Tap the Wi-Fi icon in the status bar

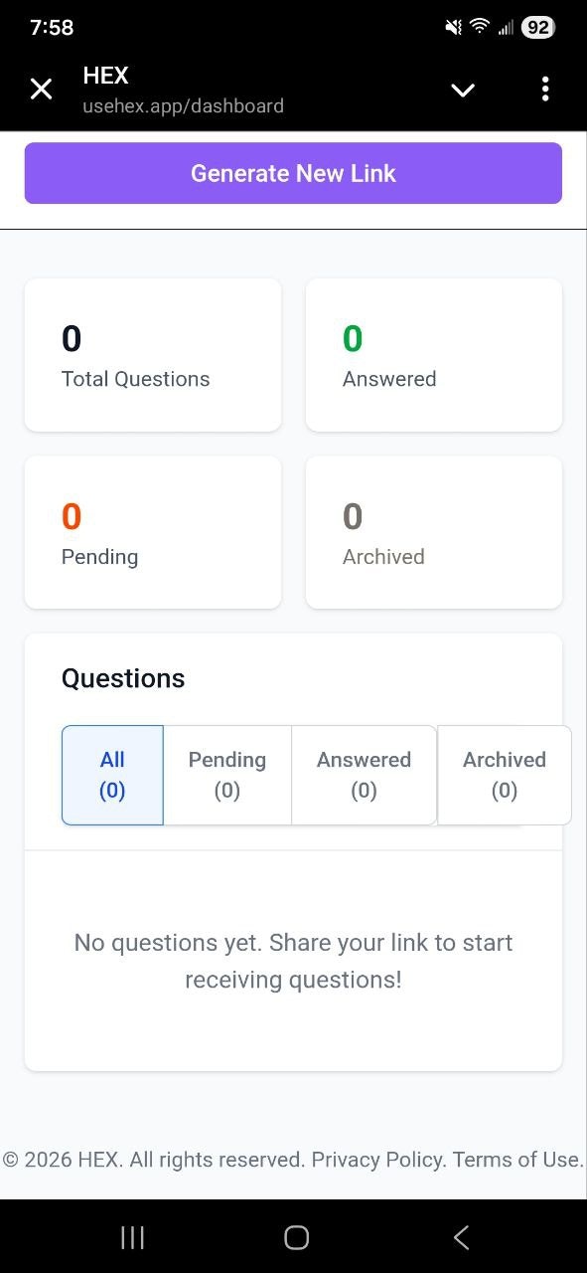(480, 27)
